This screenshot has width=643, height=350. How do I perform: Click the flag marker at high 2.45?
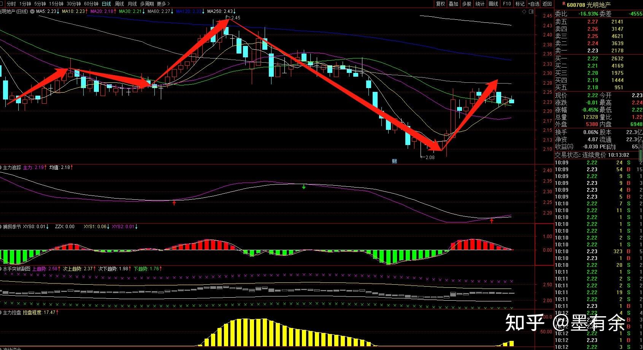coord(228,16)
